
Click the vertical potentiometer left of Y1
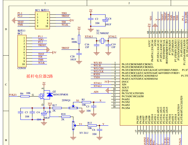(73, 125)
